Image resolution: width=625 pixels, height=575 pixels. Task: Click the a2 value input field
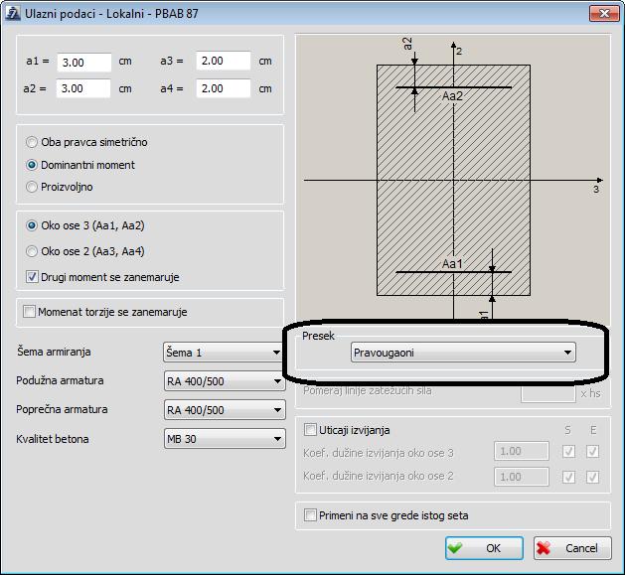click(x=83, y=88)
